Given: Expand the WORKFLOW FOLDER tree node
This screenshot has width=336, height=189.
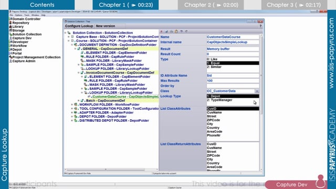Looking at the screenshot, I should (x=72, y=104).
